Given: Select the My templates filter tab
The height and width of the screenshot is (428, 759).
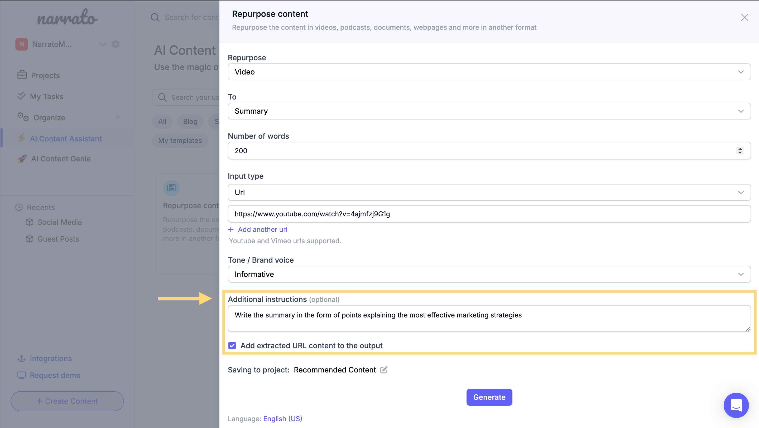Looking at the screenshot, I should pyautogui.click(x=180, y=140).
